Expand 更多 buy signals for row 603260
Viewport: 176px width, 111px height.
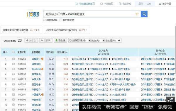(x=128, y=59)
